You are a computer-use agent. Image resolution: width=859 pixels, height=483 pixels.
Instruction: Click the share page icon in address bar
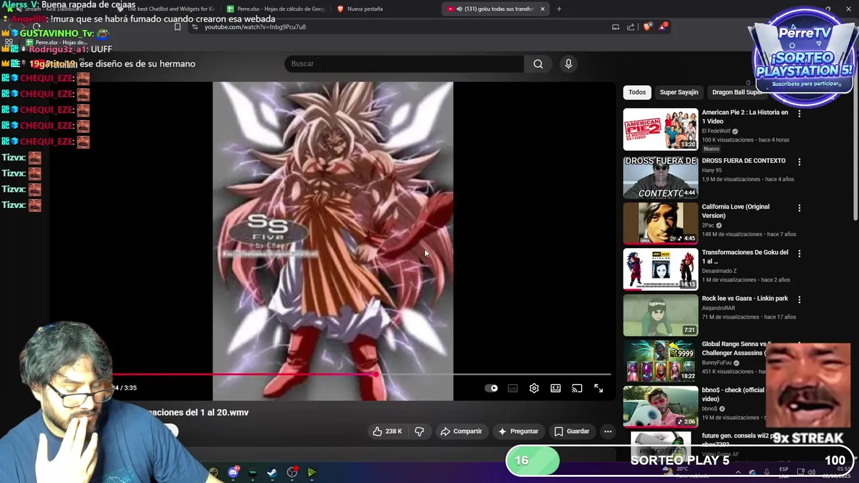(631, 27)
